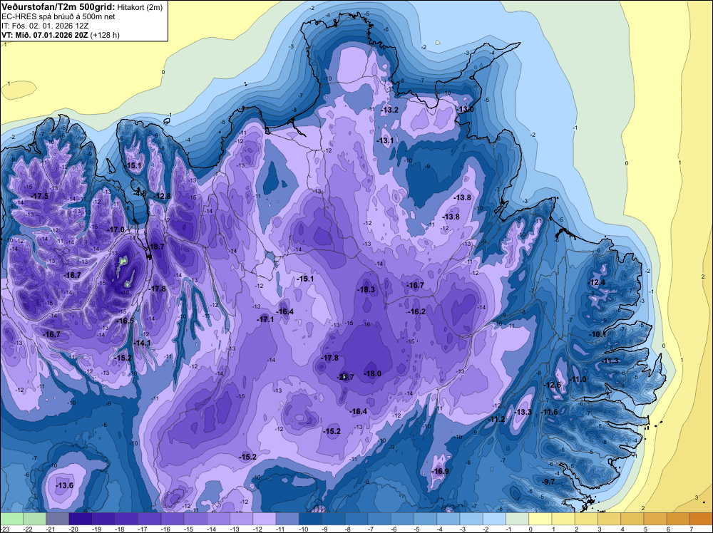Click the -16.9 temperature label
The height and width of the screenshot is (533, 713).
[440, 471]
